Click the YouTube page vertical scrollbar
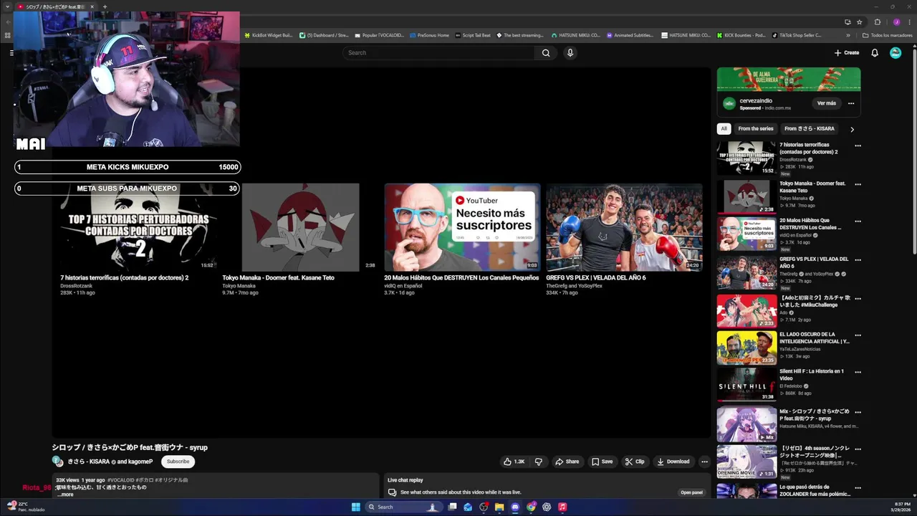This screenshot has height=516, width=917. tap(913, 150)
